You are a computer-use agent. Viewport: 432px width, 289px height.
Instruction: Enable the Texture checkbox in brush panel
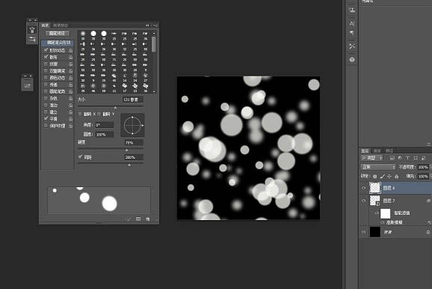(x=46, y=64)
